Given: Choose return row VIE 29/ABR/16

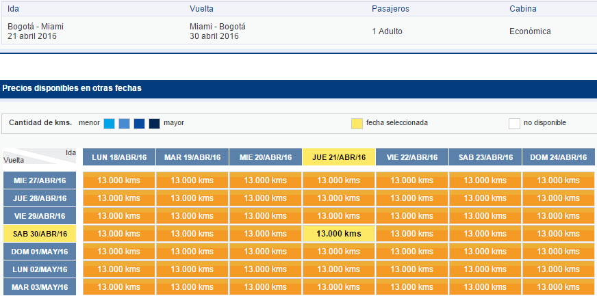Looking at the screenshot, I should pos(40,216).
